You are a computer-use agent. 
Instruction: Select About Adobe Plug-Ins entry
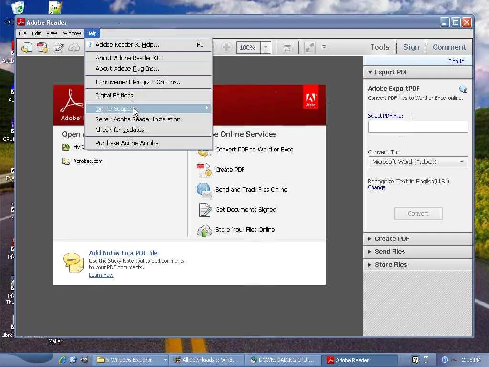(149, 69)
